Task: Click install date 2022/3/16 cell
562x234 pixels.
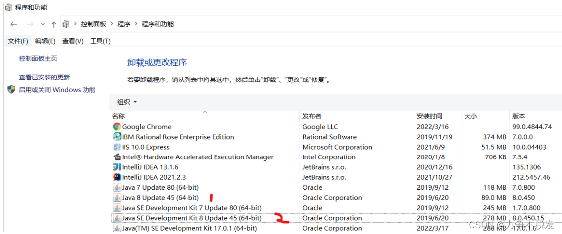Action: tap(432, 127)
